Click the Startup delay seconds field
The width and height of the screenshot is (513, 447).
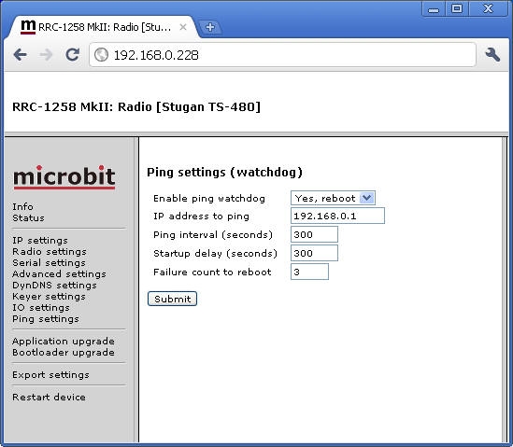(x=314, y=253)
